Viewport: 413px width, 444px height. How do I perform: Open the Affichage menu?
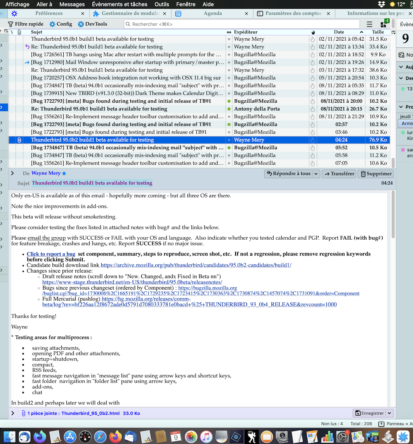[17, 4]
